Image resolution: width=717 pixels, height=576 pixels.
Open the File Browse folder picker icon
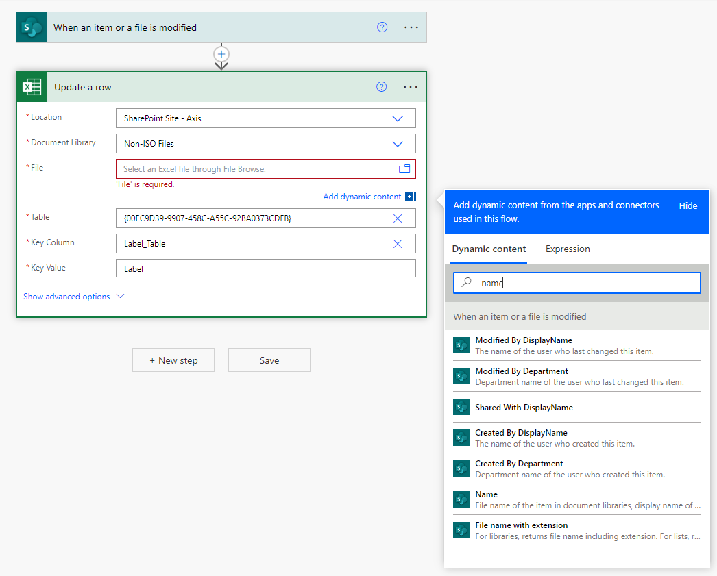pyautogui.click(x=404, y=168)
